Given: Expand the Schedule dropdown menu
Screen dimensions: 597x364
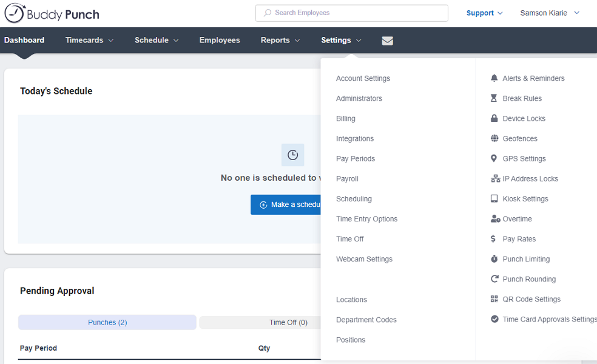Looking at the screenshot, I should (x=157, y=41).
